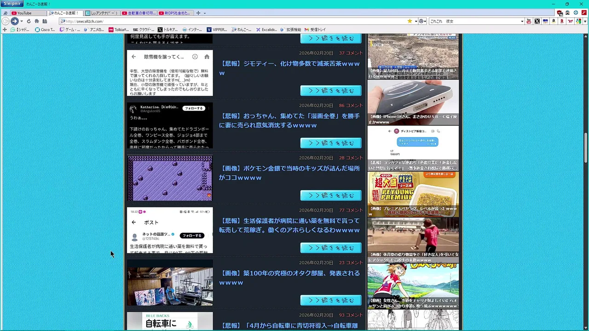Go to the home page icon
This screenshot has width=589, height=331.
pos(37,21)
